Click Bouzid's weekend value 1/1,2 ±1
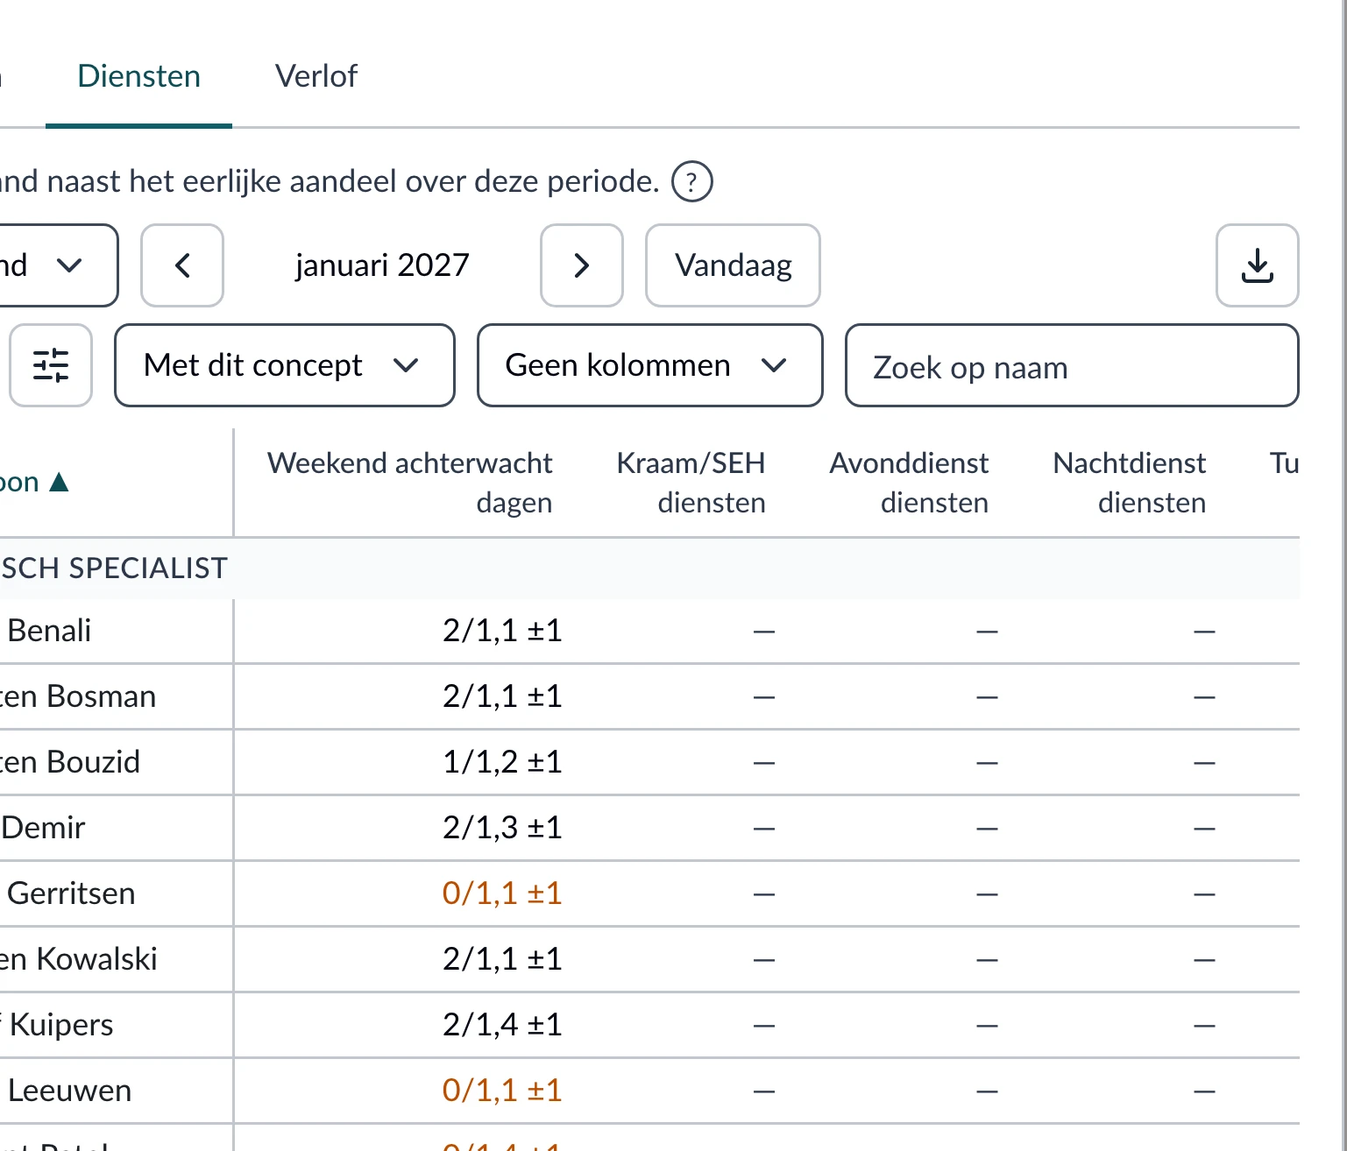Screen dimensions: 1347x1151 click(x=502, y=762)
